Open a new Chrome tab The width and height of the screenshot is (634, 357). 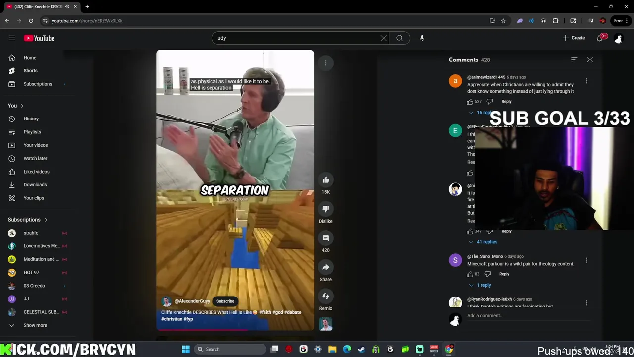(x=87, y=7)
